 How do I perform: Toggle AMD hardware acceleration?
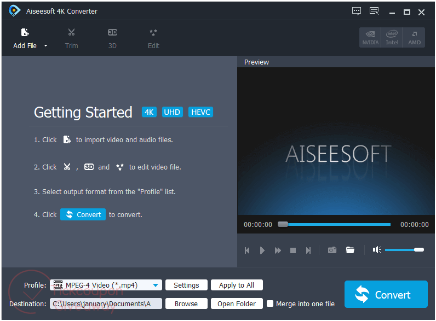point(414,38)
